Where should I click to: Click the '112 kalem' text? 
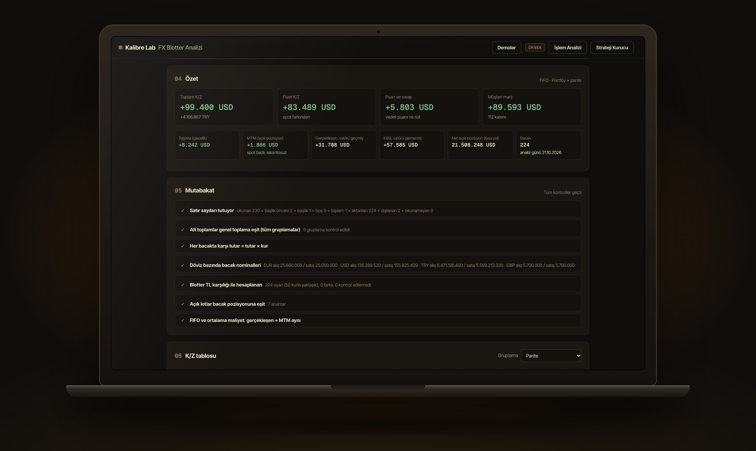[x=497, y=117]
